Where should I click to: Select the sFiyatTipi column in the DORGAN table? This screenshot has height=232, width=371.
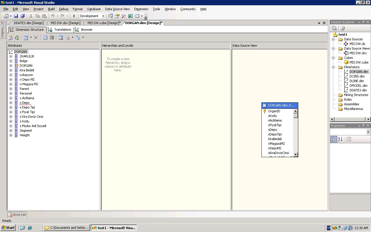[274, 125]
